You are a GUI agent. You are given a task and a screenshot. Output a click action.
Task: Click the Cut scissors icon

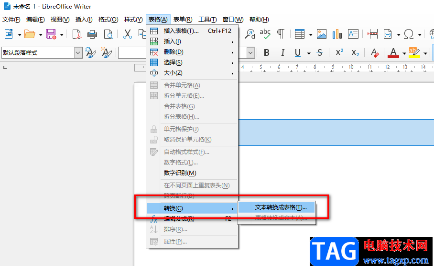coord(127,34)
